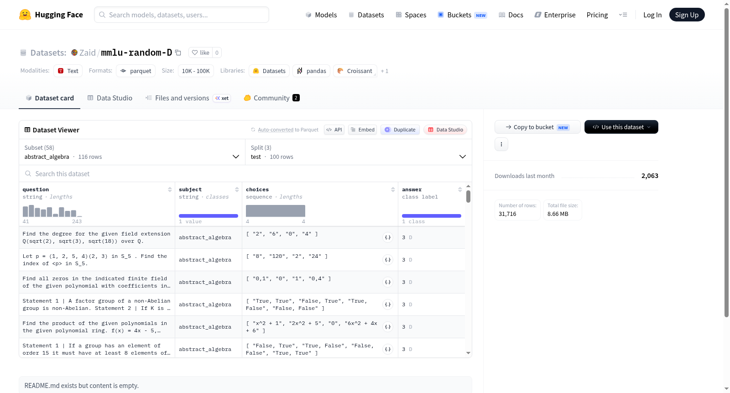This screenshot has height=393, width=730.
Task: Click the Croissant library tag
Action: [355, 71]
